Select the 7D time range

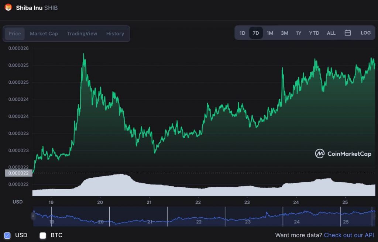coord(256,33)
